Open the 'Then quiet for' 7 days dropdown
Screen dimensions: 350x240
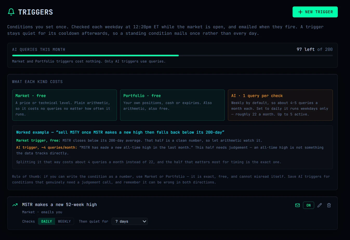(130, 221)
